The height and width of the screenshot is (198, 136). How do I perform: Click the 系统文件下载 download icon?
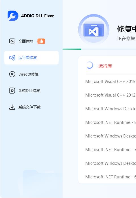tap(12, 107)
